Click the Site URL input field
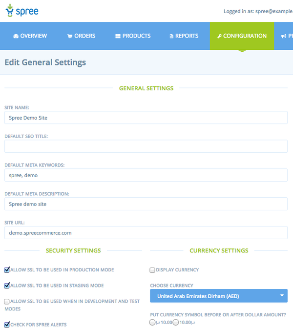Viewport: 293px width, 329px height. (x=146, y=233)
